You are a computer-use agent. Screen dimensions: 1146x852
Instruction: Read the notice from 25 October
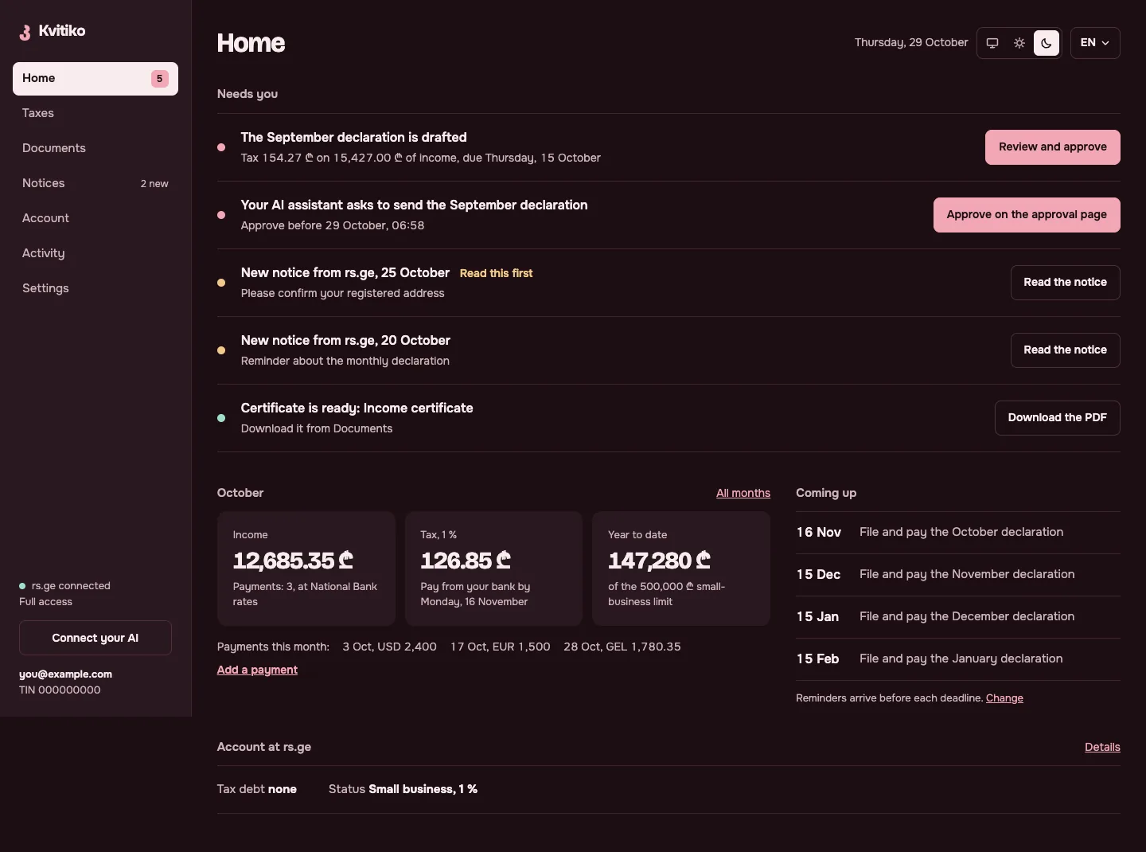tap(1066, 283)
